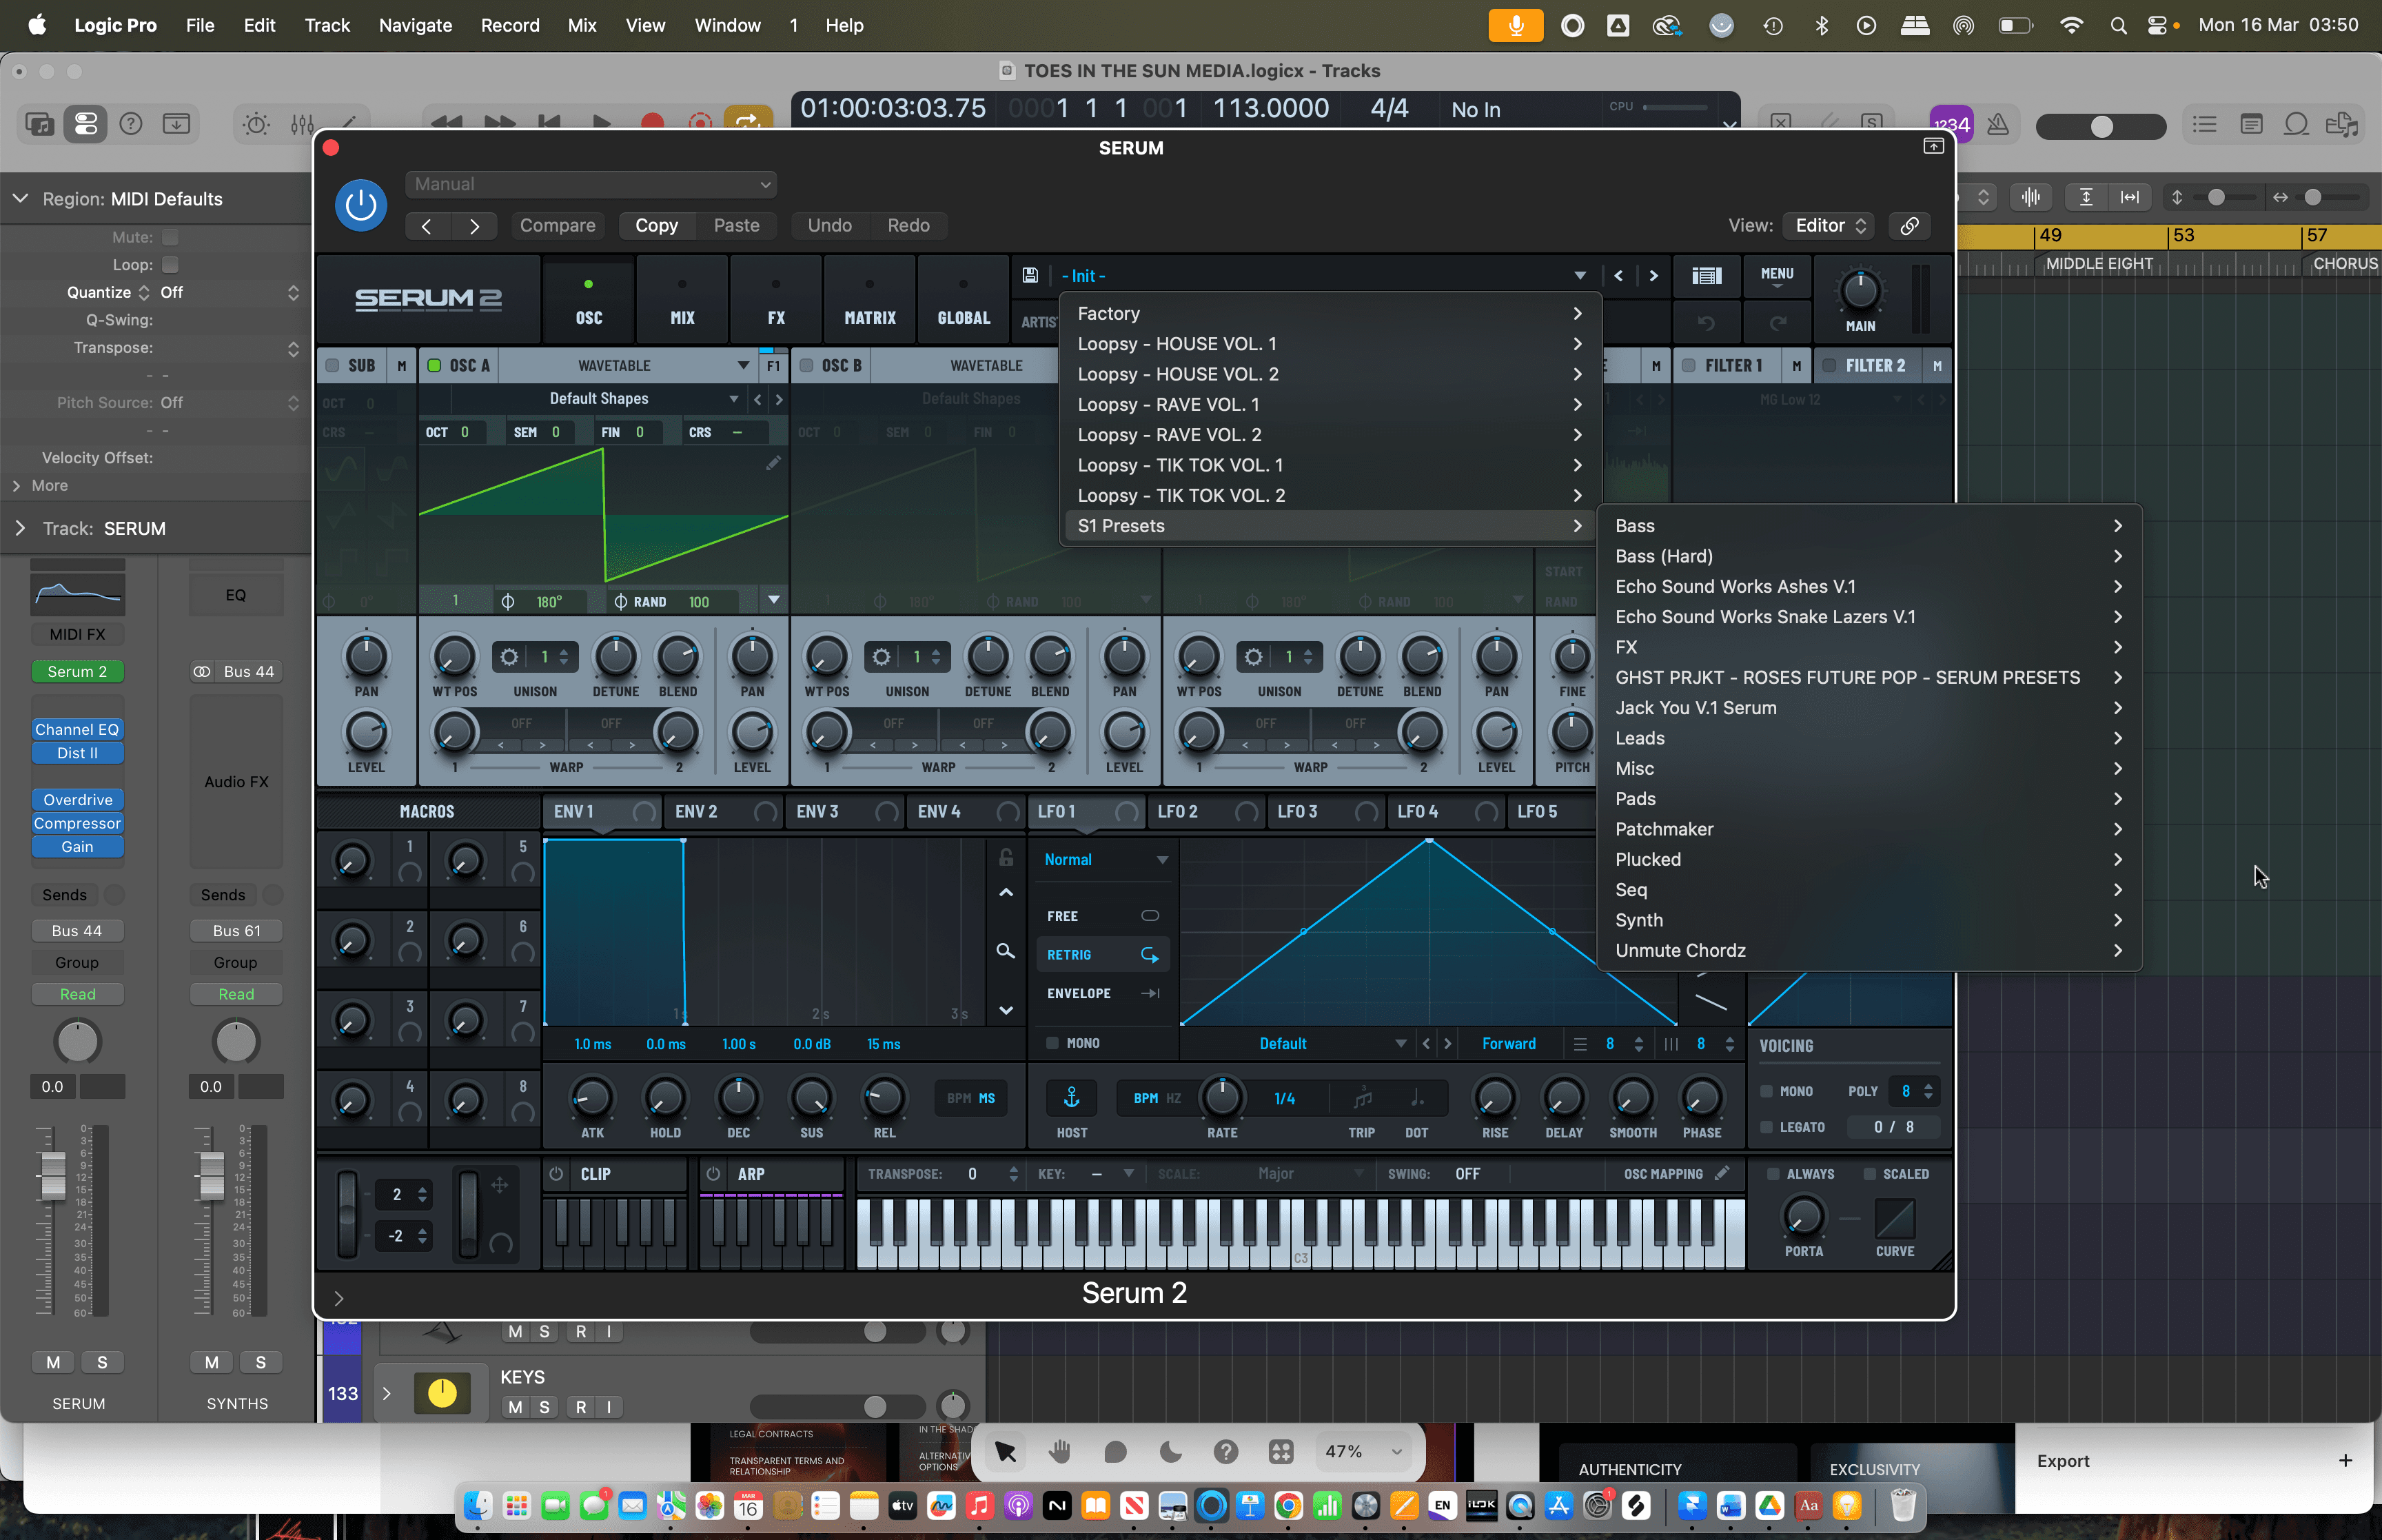This screenshot has height=1540, width=2382.
Task: Click the envelope zoom magnifier icon
Action: [1006, 951]
